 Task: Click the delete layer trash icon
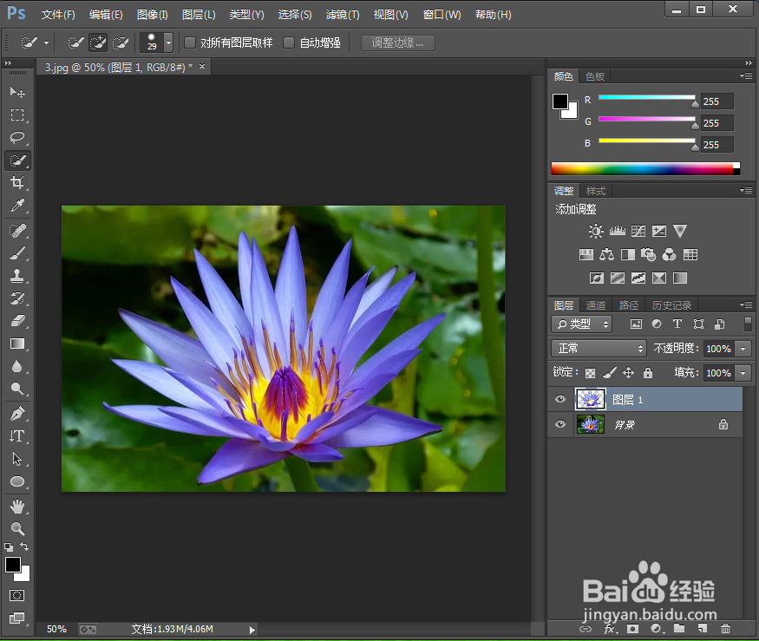(725, 628)
